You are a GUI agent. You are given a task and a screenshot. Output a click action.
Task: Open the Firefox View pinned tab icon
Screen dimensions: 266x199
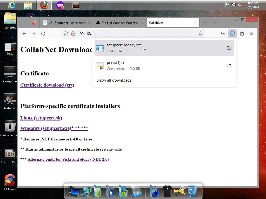[34, 23]
